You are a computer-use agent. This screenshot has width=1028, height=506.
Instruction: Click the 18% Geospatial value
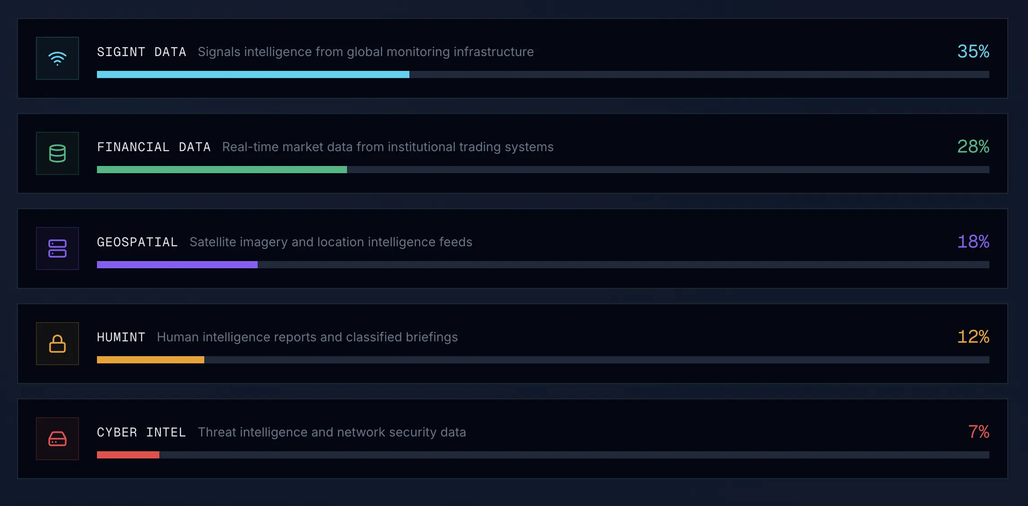(x=973, y=242)
